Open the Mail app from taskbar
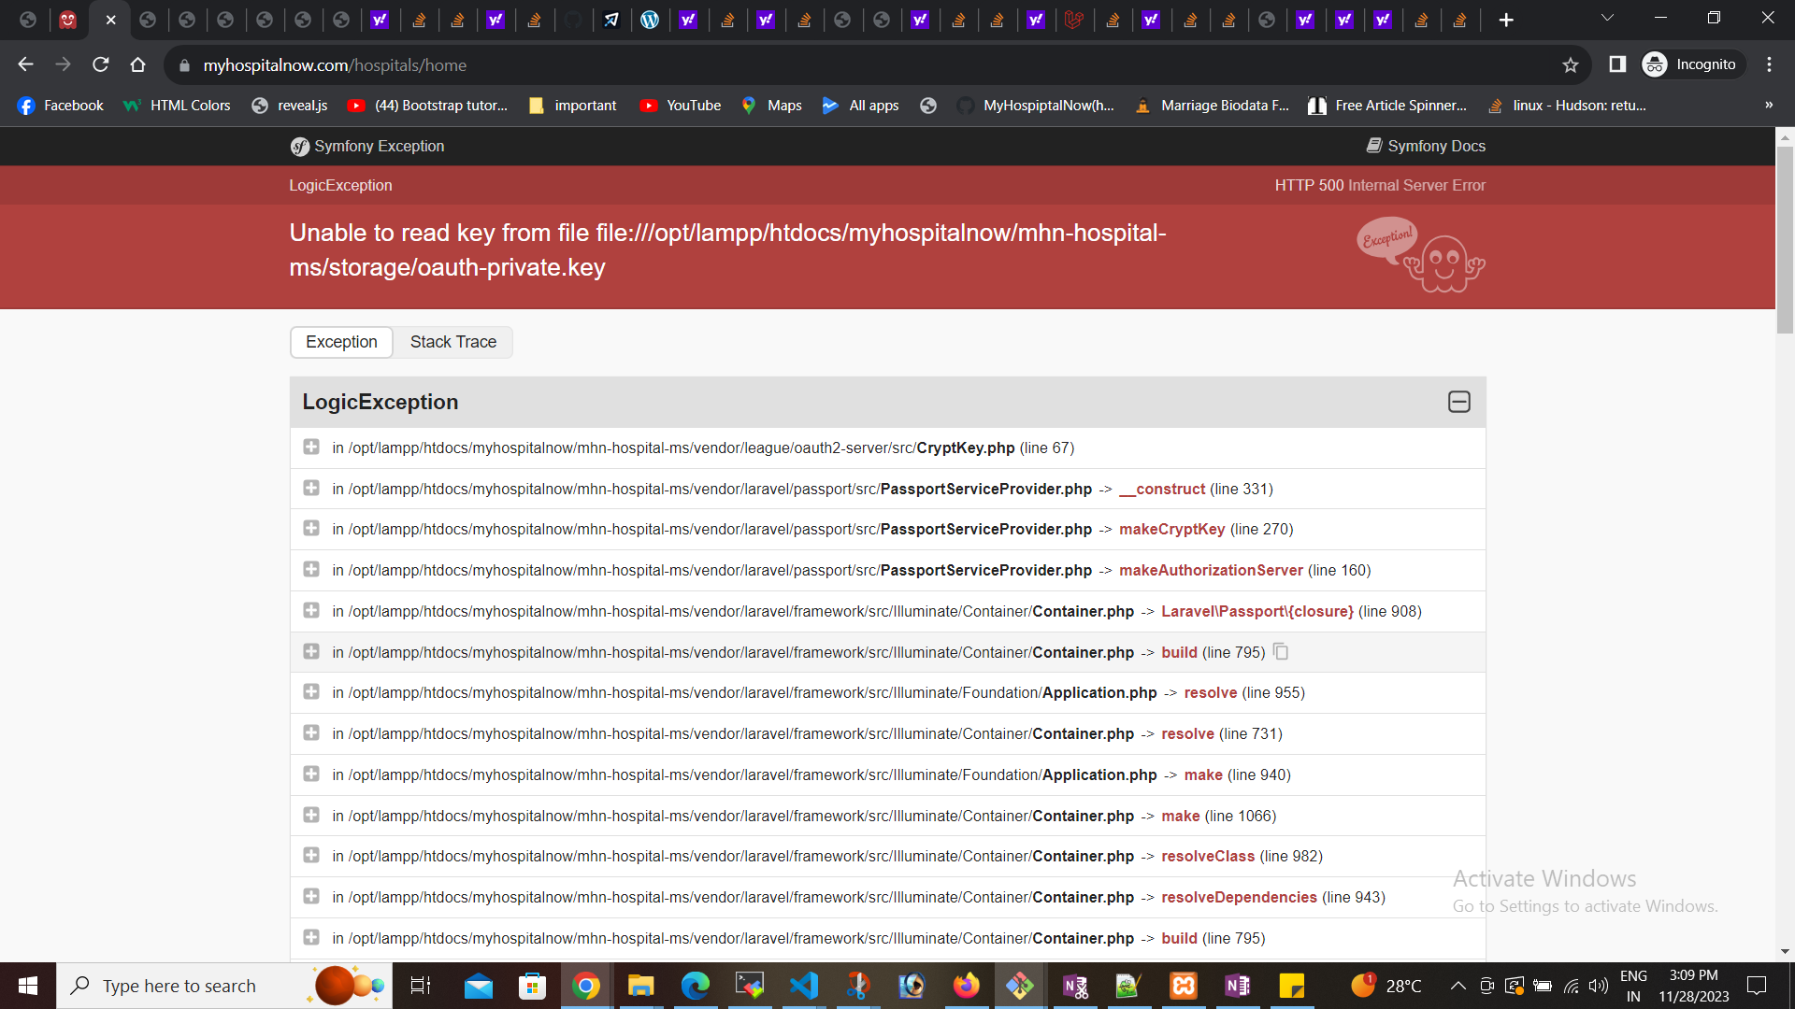Screen dimensions: 1795x1009 tap(479, 986)
